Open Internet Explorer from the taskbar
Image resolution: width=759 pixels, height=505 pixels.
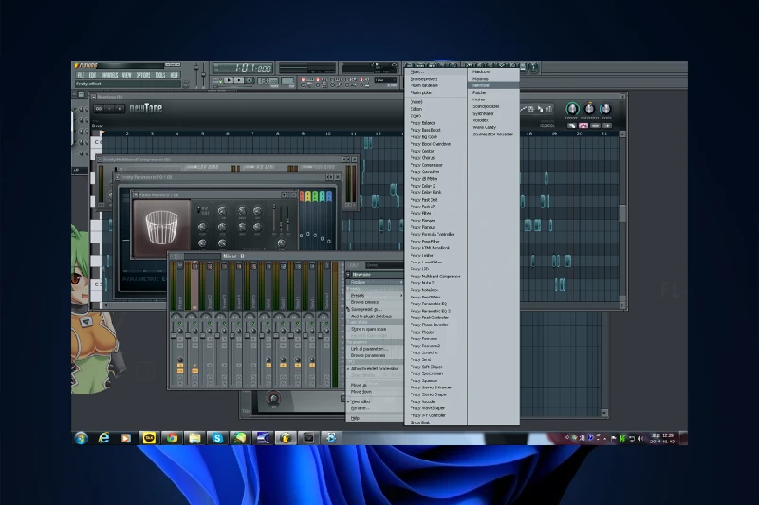point(103,438)
